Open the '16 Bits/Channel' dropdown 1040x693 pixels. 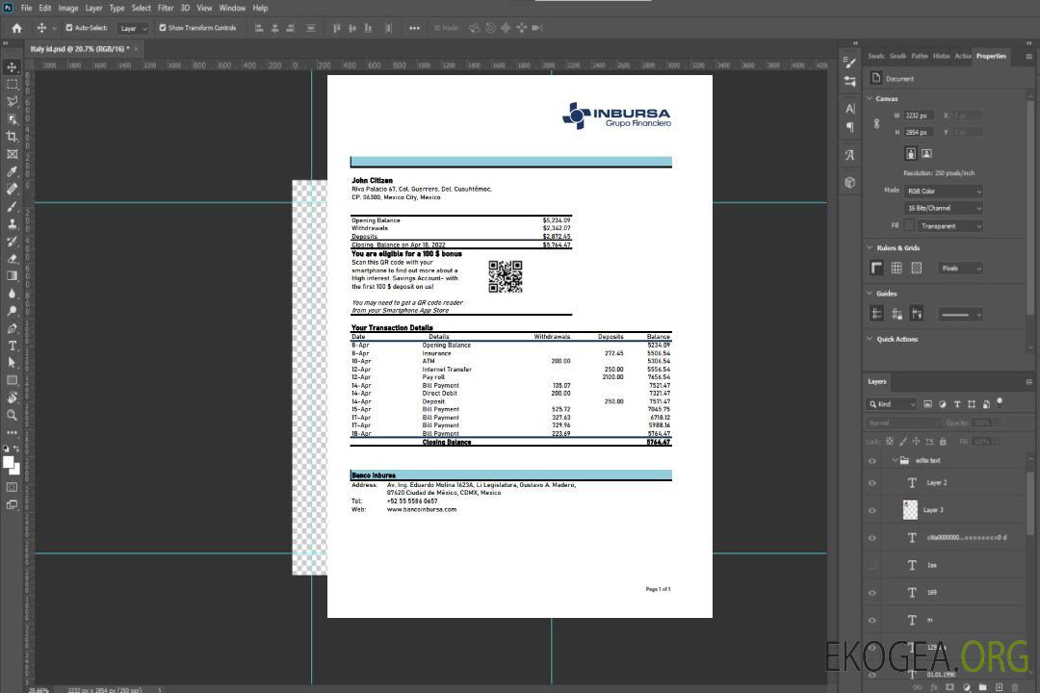(x=943, y=208)
